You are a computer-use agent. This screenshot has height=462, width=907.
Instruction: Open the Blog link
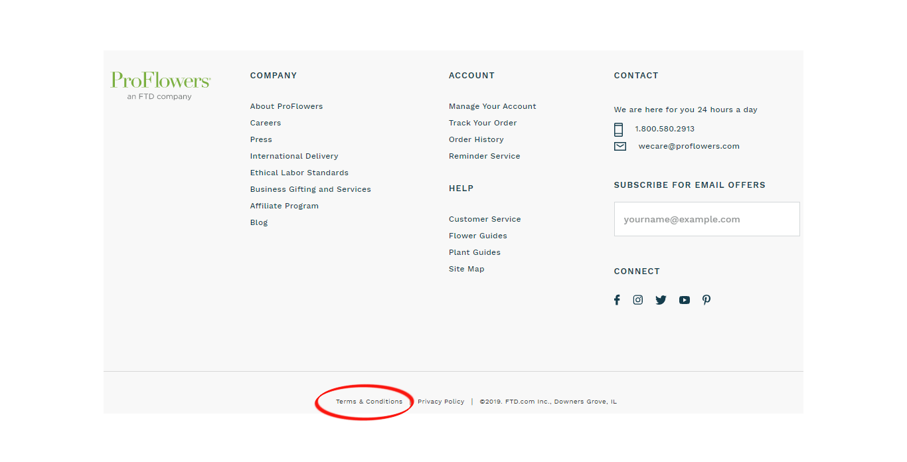(x=259, y=222)
